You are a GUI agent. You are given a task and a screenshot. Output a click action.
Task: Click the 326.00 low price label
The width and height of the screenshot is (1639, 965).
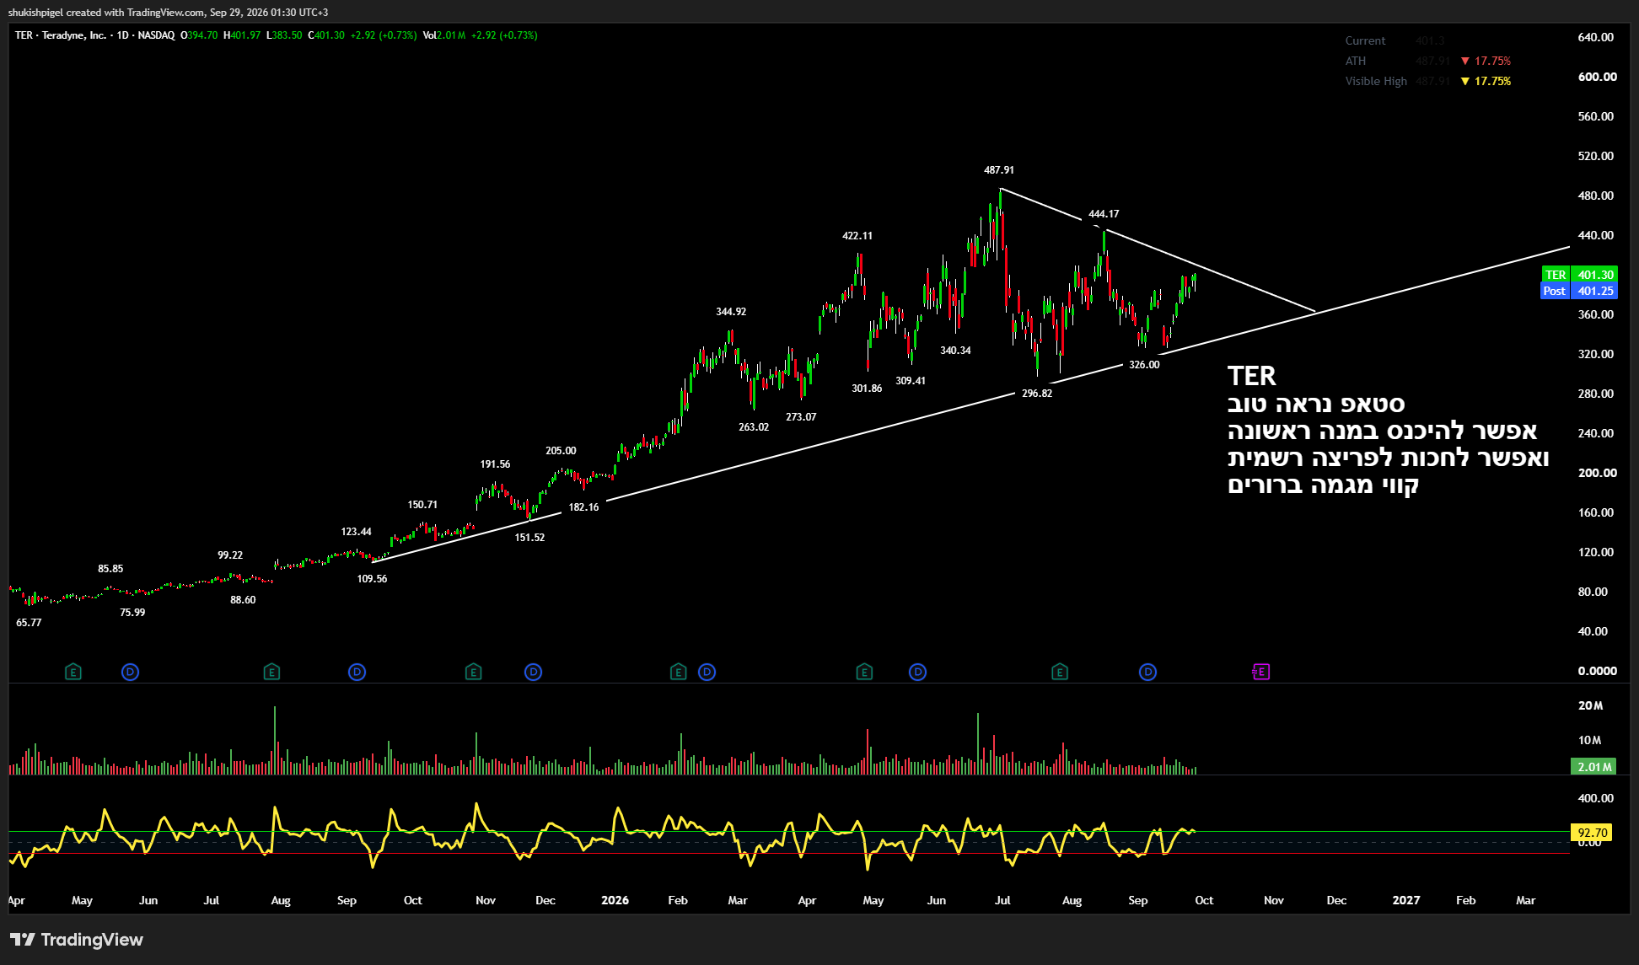pos(1144,365)
